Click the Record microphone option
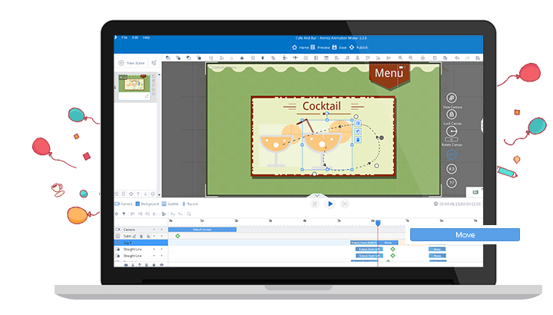 tap(190, 204)
